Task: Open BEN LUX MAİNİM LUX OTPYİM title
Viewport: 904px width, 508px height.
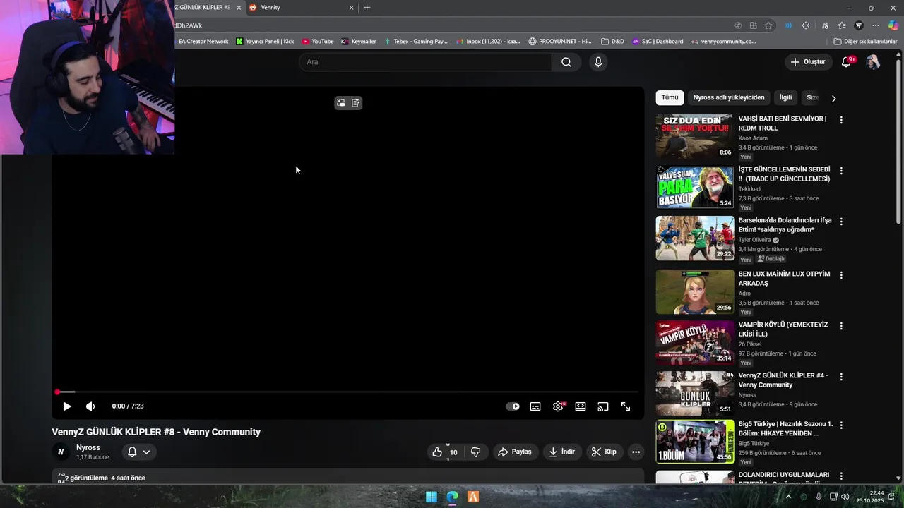Action: coord(784,279)
